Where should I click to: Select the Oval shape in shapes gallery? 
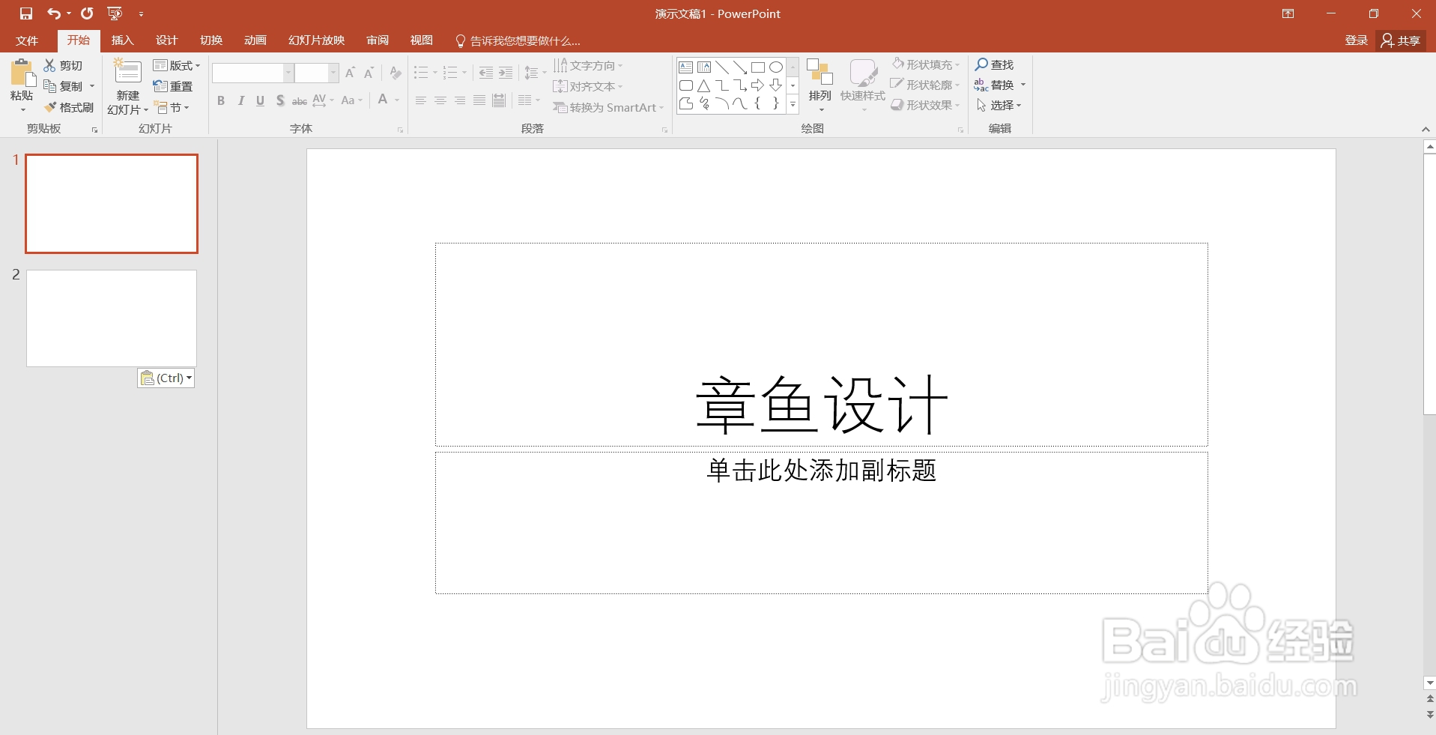[776, 67]
